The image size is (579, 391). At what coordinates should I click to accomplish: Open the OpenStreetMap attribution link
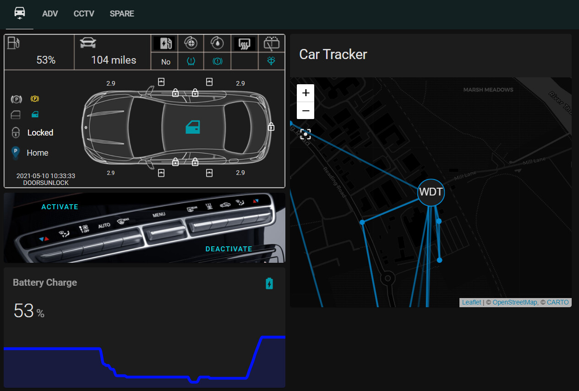click(x=515, y=302)
